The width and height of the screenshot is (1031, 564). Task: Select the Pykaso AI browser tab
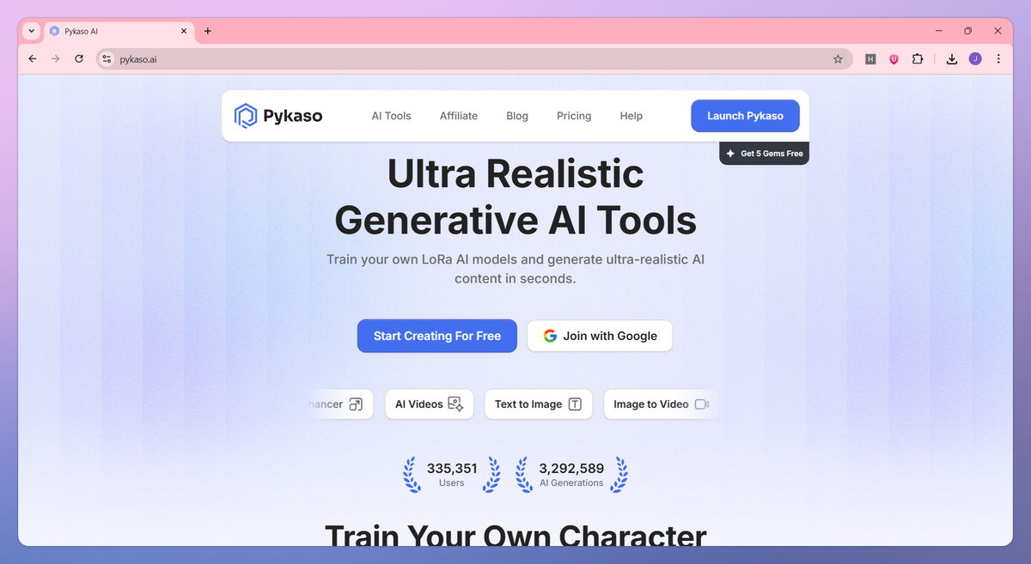pyautogui.click(x=119, y=31)
